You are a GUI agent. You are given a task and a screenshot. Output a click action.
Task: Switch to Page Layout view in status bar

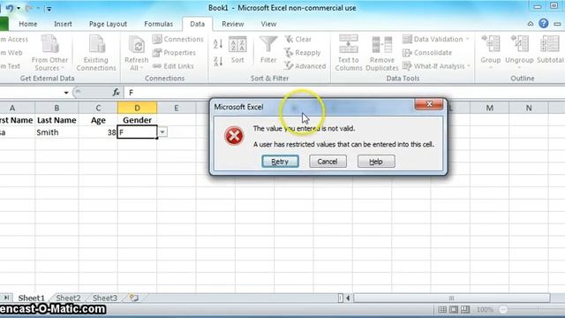coord(454,309)
